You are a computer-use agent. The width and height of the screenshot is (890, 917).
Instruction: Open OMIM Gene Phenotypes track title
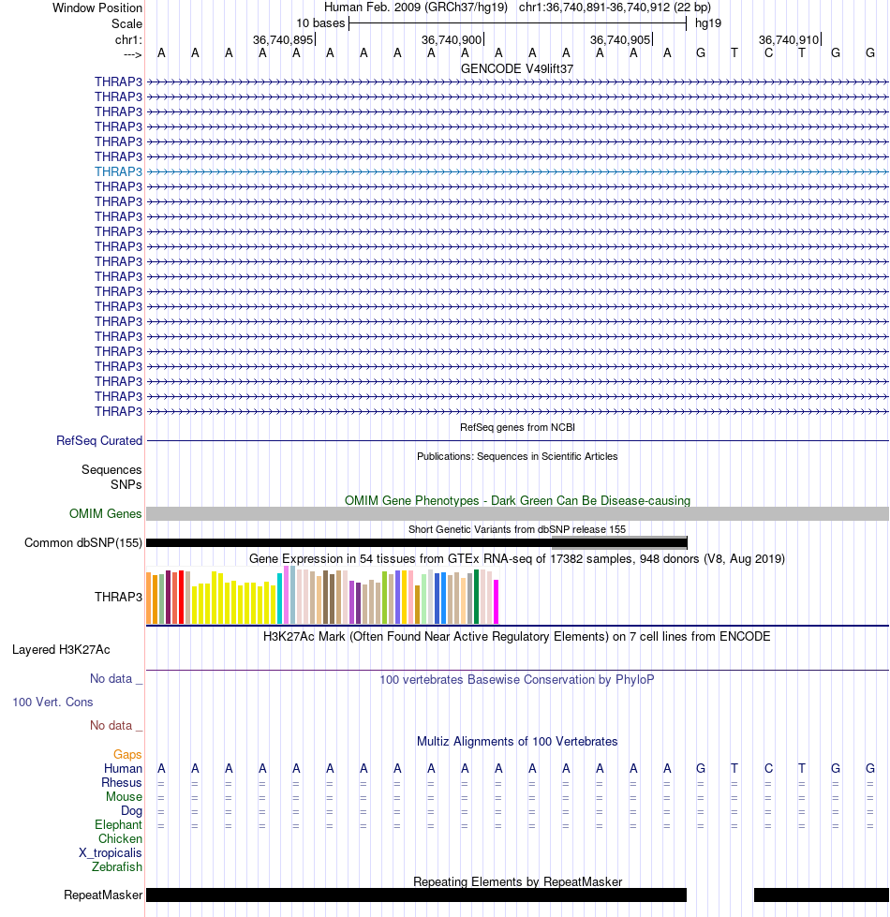coord(517,500)
